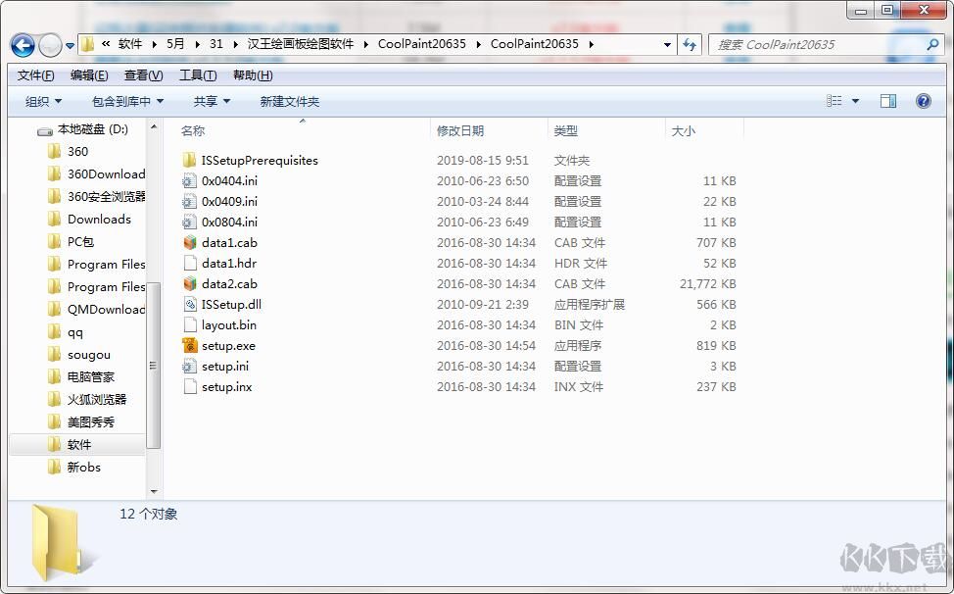Expand hidden breadcrumb path chevron «
Screen dimensions: 954x594
[106, 44]
